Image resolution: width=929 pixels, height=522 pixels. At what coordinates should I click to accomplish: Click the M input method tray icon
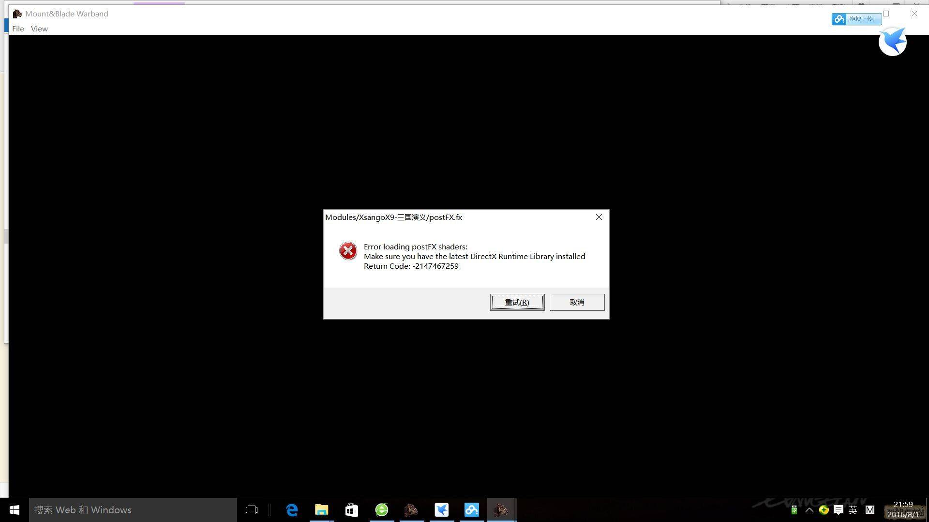click(x=870, y=510)
